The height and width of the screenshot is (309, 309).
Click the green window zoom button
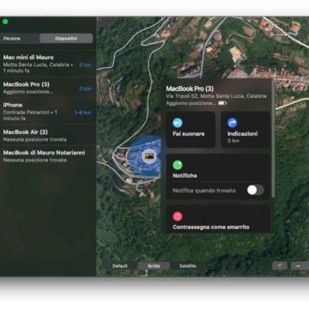click(5, 21)
